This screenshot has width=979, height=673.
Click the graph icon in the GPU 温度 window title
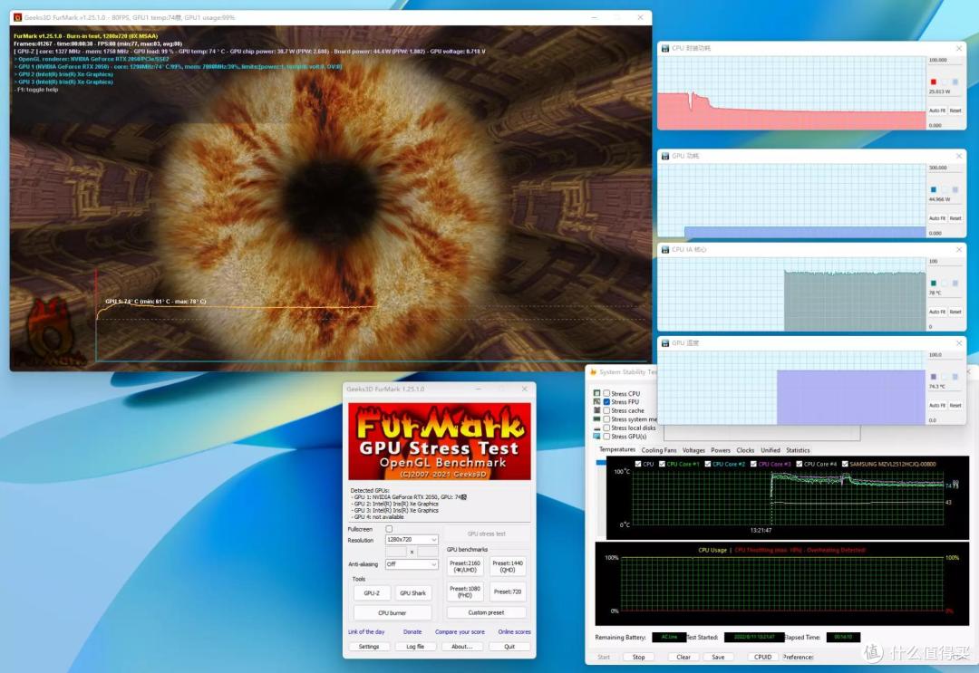pos(665,343)
